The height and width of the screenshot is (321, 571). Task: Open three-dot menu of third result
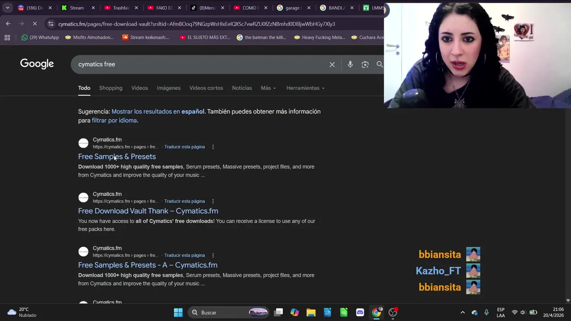[x=213, y=255]
